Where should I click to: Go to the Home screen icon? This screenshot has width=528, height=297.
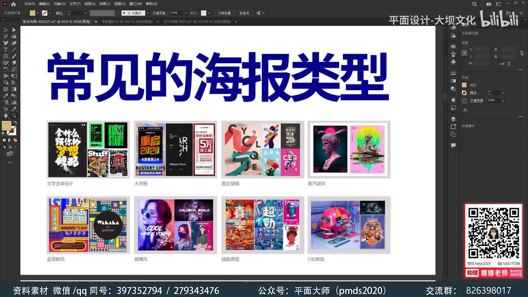click(14, 4)
